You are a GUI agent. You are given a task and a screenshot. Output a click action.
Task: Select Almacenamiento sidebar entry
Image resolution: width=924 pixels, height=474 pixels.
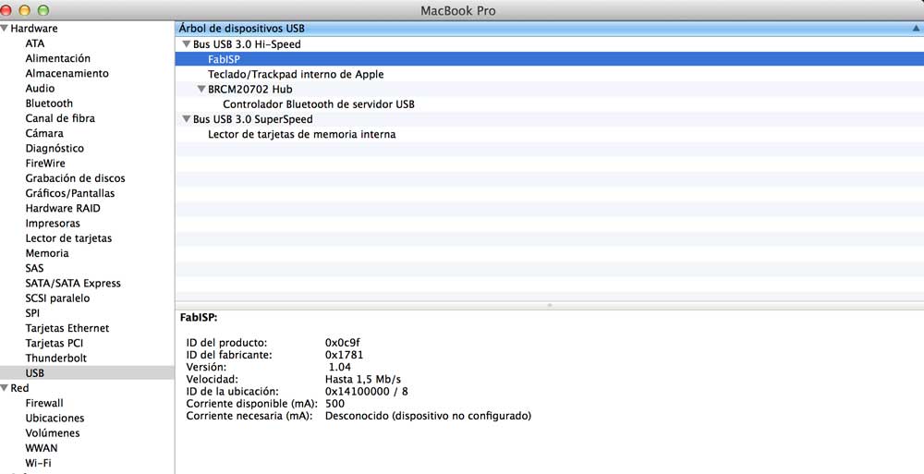tap(67, 73)
